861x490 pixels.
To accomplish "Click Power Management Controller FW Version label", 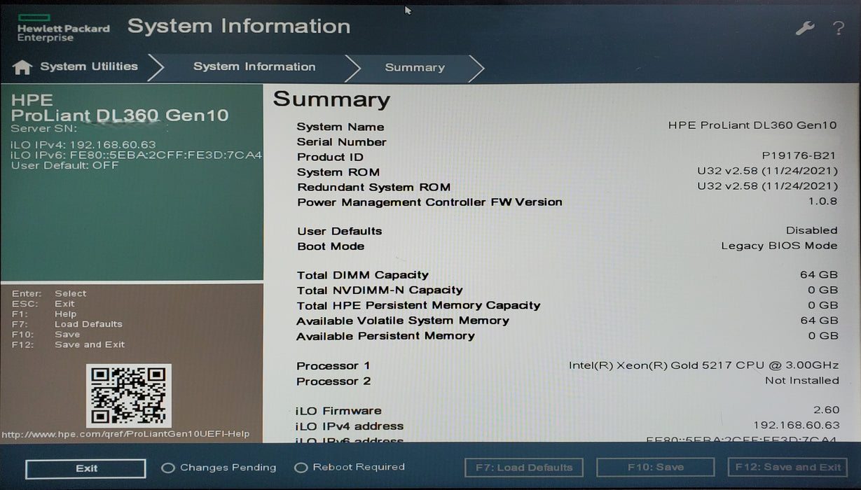I will point(429,202).
